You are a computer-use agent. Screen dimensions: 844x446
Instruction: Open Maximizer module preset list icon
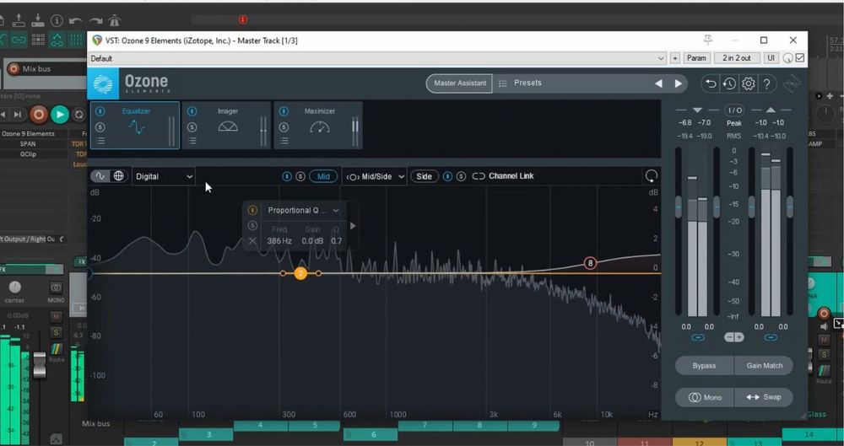click(x=284, y=141)
